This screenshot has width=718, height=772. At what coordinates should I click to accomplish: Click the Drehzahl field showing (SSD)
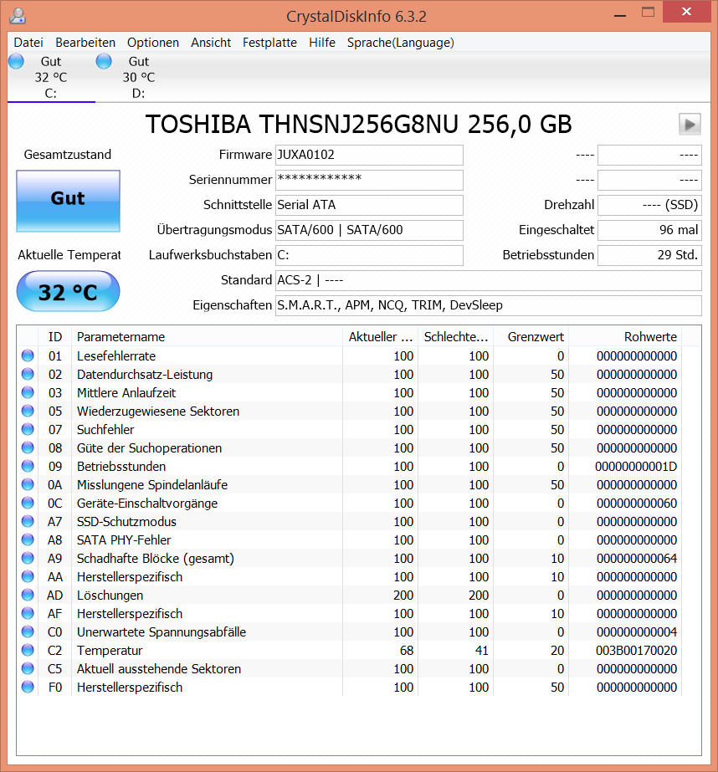tap(649, 205)
